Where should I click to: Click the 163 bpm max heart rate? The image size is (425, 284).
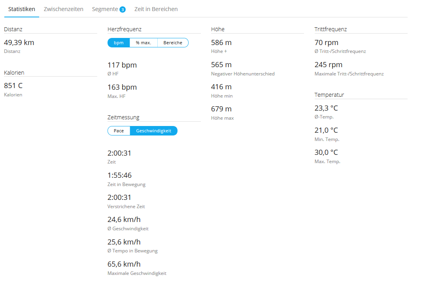[x=122, y=87]
